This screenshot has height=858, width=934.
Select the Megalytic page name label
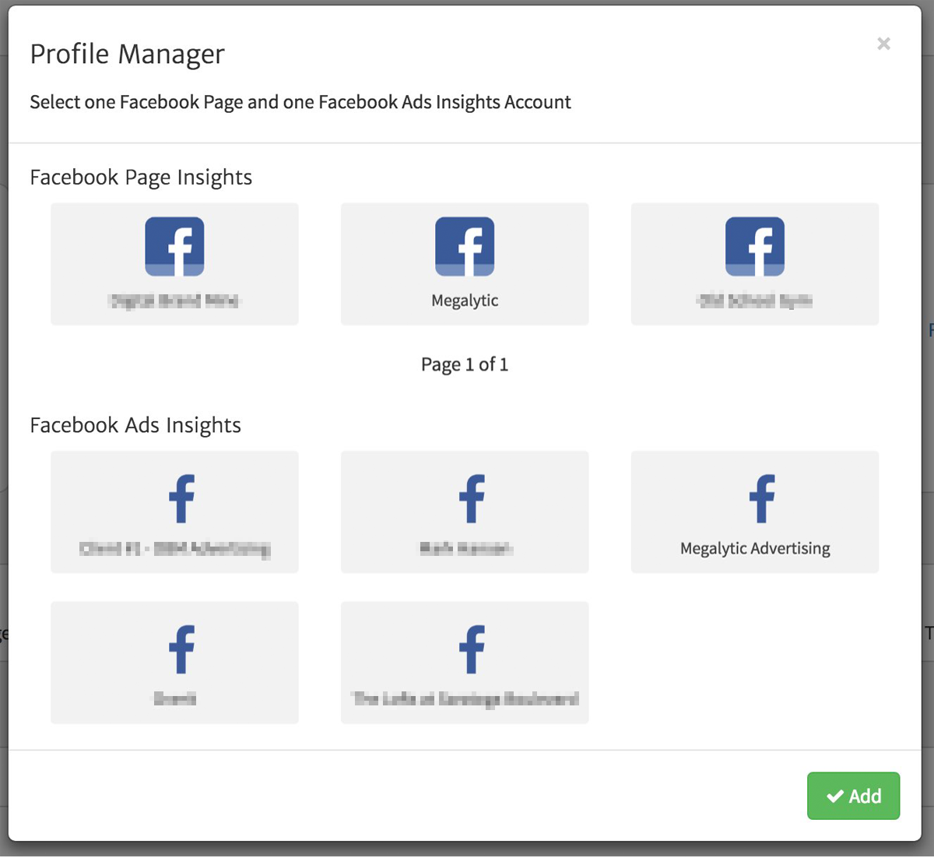pos(465,301)
